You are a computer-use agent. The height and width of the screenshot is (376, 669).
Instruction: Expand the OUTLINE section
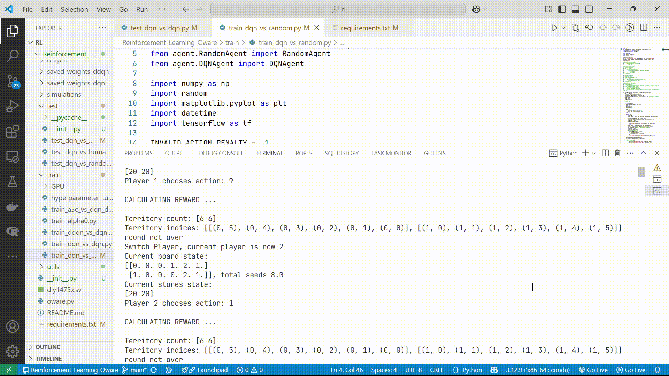[48, 347]
